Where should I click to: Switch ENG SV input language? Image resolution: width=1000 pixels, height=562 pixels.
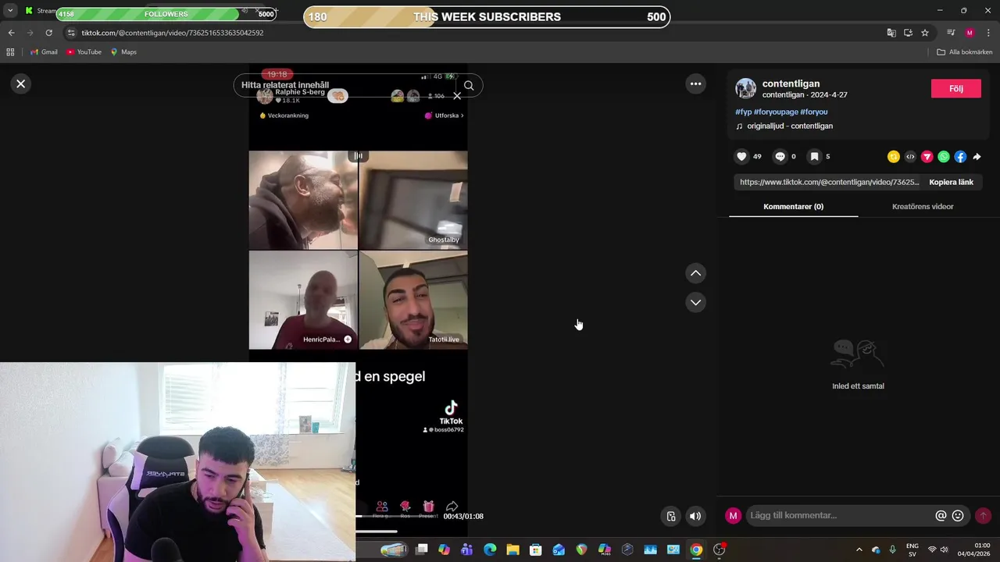pos(912,550)
